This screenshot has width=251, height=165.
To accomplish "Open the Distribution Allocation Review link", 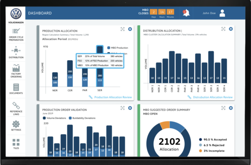I will pos(212,97).
